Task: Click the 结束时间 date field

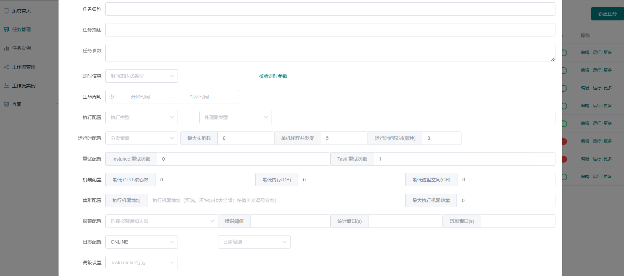Action: [x=199, y=97]
